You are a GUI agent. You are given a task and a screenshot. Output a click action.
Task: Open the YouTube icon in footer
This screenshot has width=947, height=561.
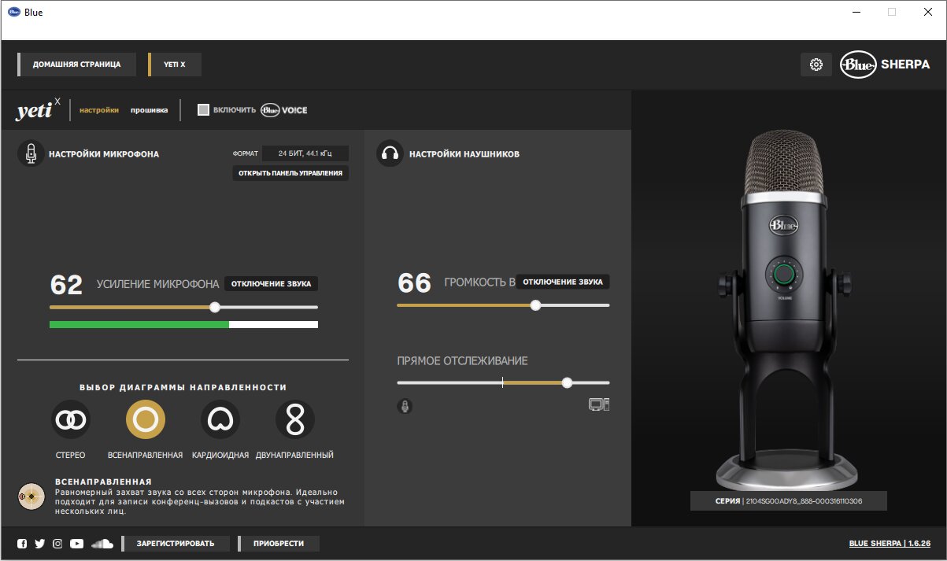(76, 544)
